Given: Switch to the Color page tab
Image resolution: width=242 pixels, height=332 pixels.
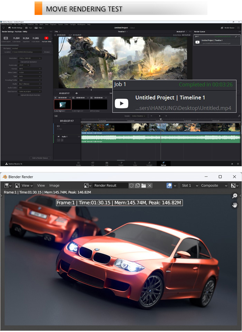Looking at the screenshot, I should point(135,164).
